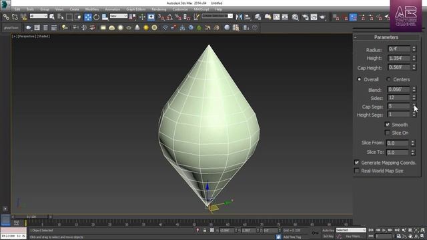Image resolution: width=427 pixels, height=240 pixels.
Task: Open the ghostTown dropdown in second toolbar
Action: [11, 27]
